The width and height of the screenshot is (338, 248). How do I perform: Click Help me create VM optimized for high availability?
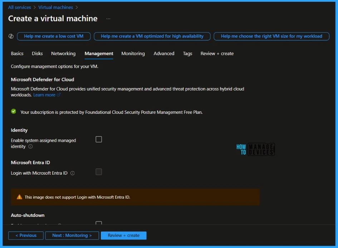coord(152,36)
